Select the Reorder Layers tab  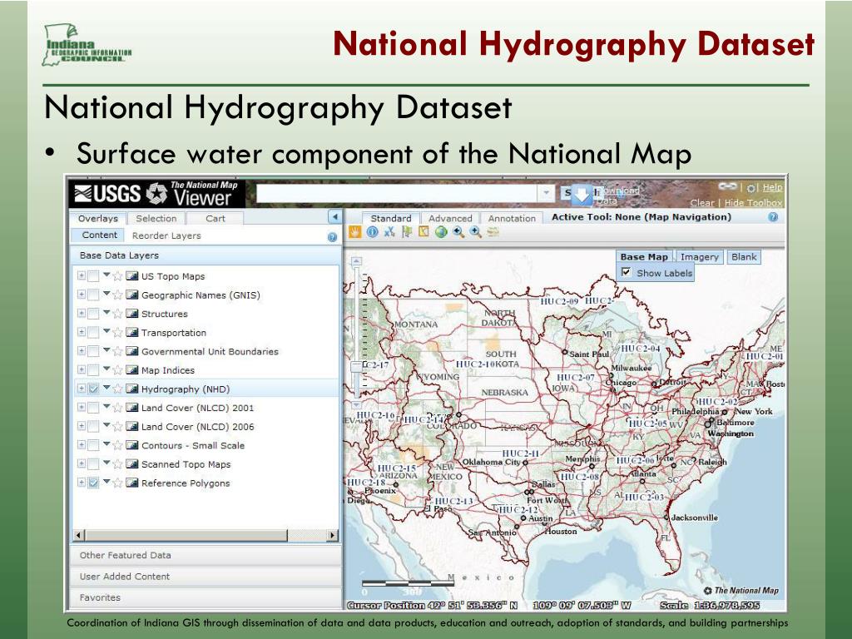(166, 235)
